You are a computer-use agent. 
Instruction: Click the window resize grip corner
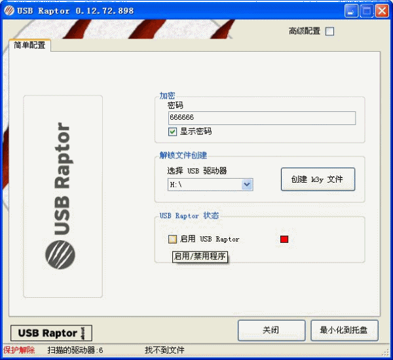click(x=385, y=353)
